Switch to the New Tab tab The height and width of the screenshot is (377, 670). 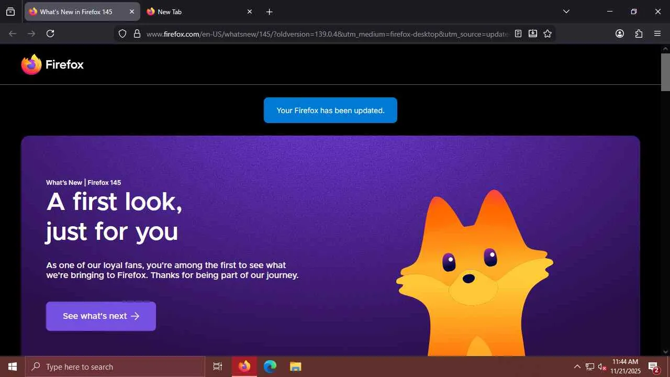[199, 12]
